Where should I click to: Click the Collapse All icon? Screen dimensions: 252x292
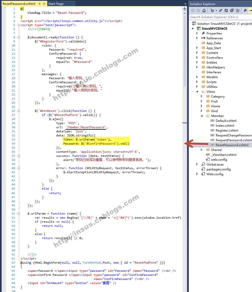pyautogui.click(x=232, y=11)
